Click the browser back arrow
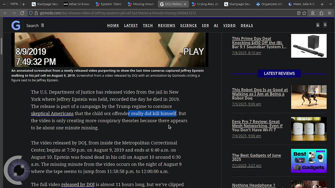Screen dimensions: 335x188 click(x=5, y=13)
